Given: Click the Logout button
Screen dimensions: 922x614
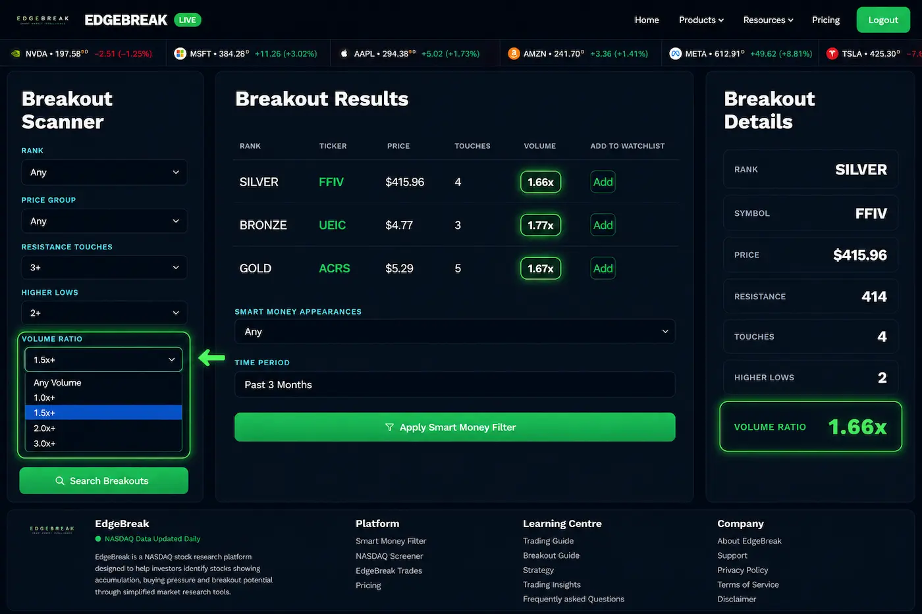Looking at the screenshot, I should pyautogui.click(x=883, y=20).
